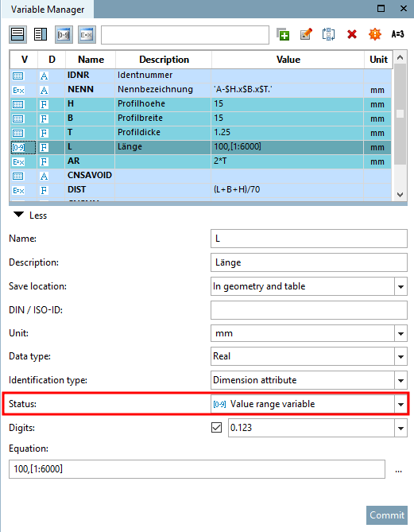Screen dimensions: 414x532
Task: Switch to the split column view icon
Action: click(x=41, y=35)
